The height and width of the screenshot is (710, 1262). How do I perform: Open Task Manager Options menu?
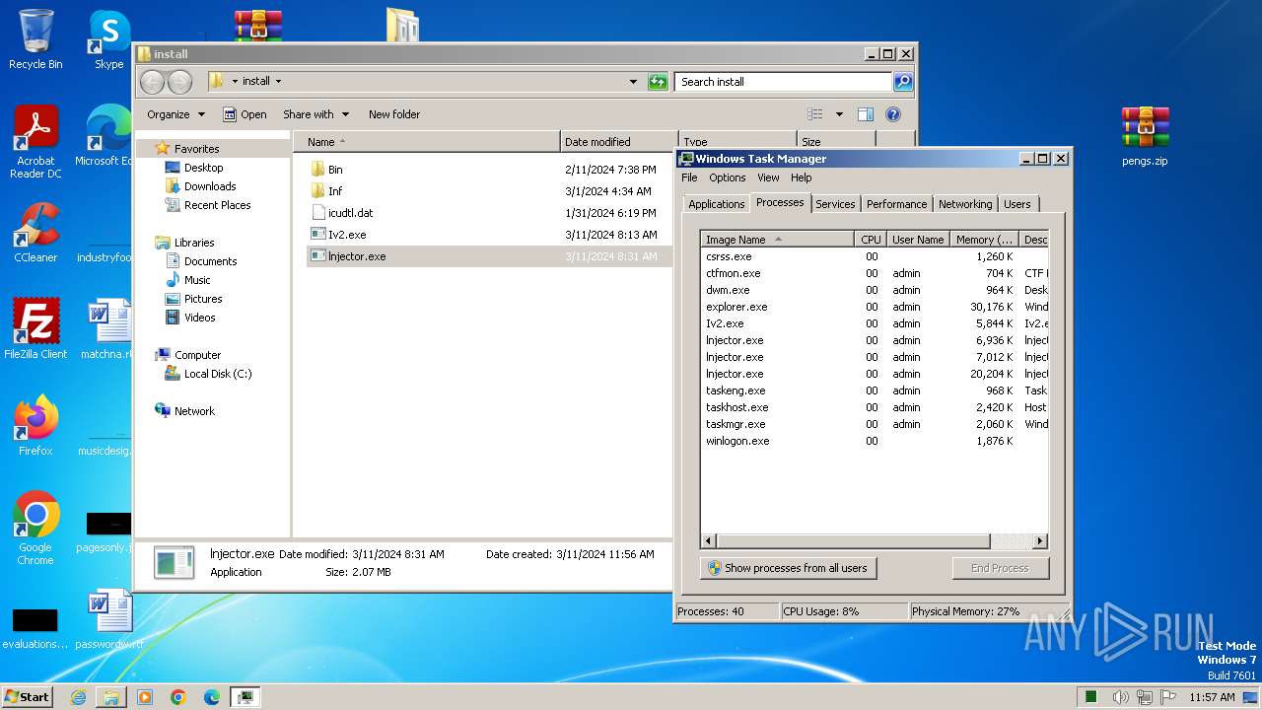pyautogui.click(x=727, y=177)
